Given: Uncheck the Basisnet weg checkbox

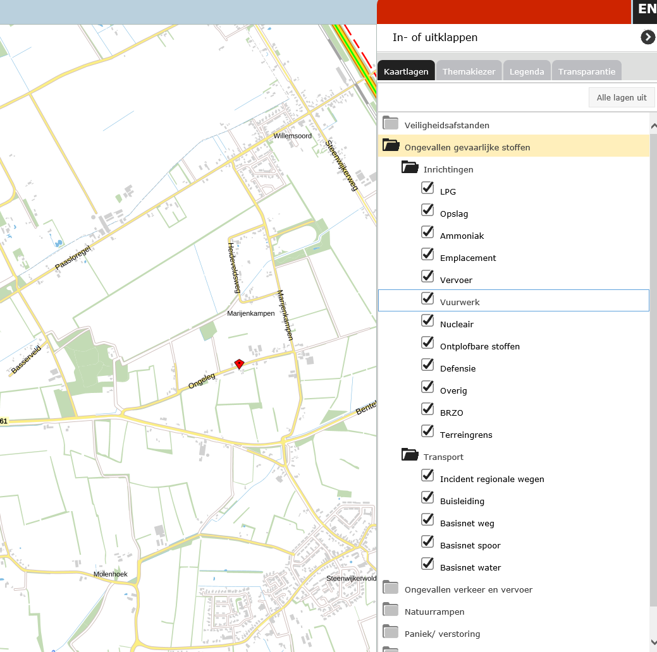Looking at the screenshot, I should point(427,520).
